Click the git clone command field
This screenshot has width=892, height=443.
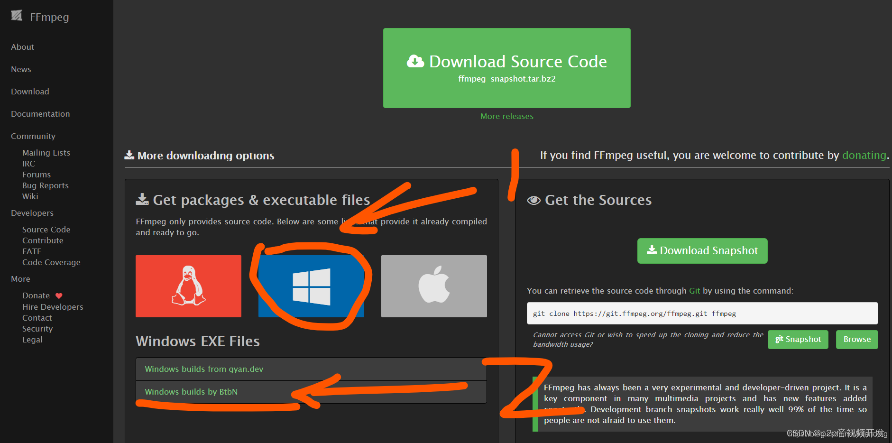click(702, 314)
